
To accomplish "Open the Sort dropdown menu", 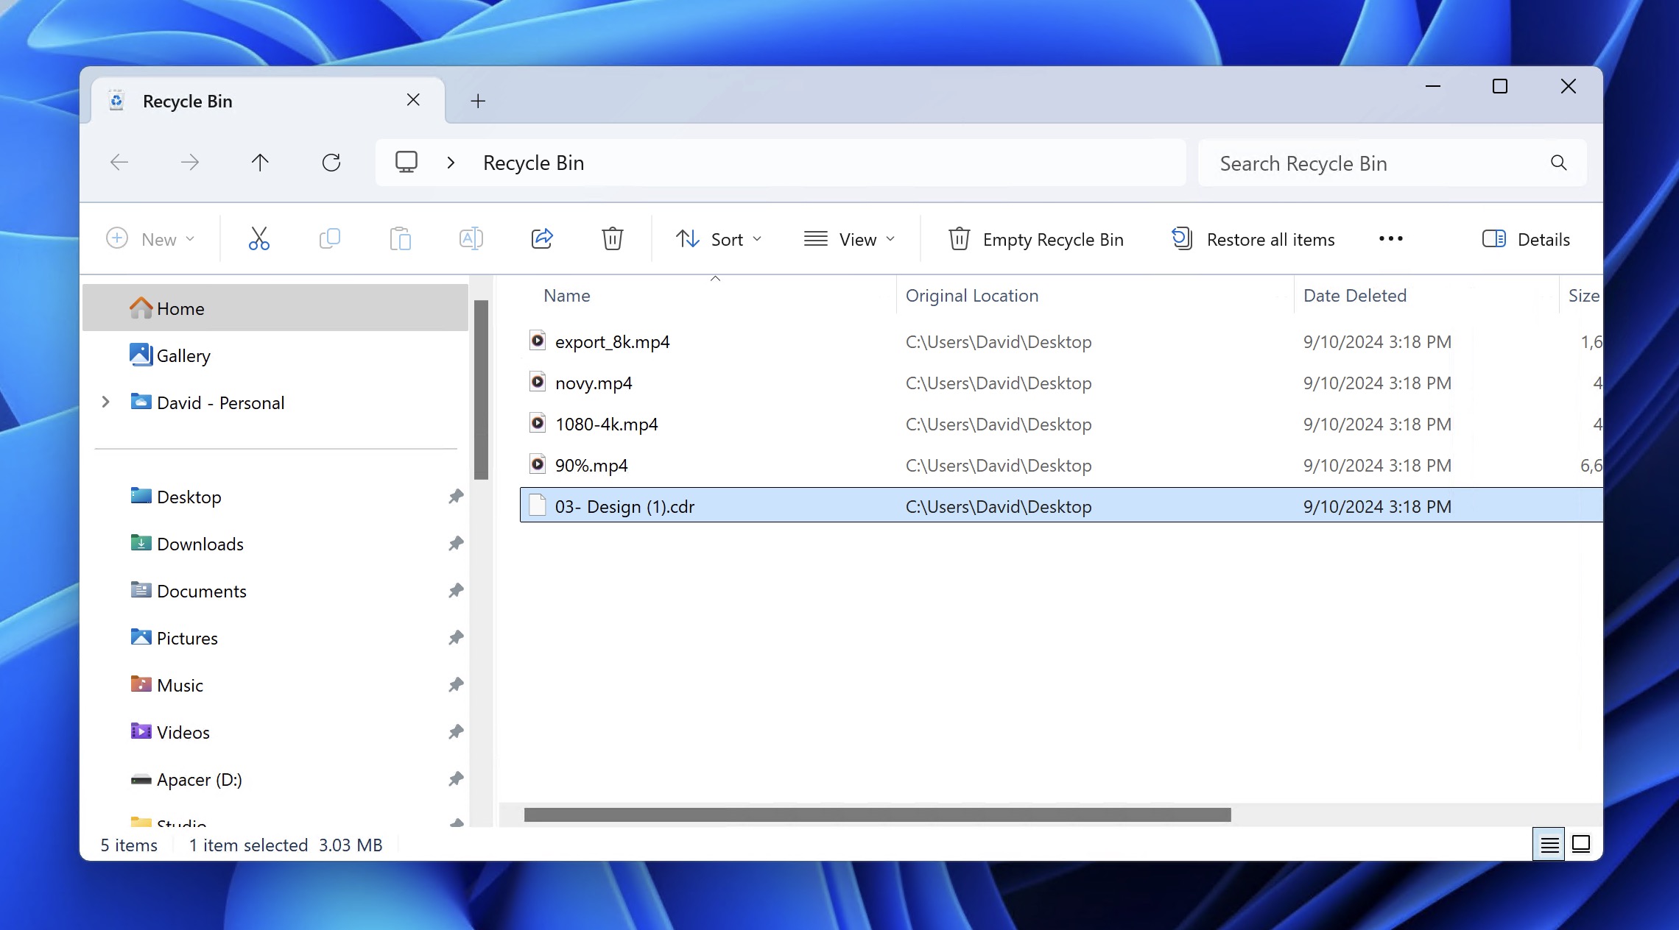I will [x=717, y=238].
